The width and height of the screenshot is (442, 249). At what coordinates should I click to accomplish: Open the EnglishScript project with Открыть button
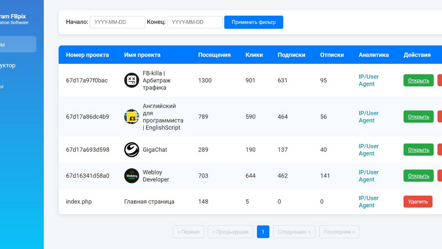pyautogui.click(x=418, y=117)
